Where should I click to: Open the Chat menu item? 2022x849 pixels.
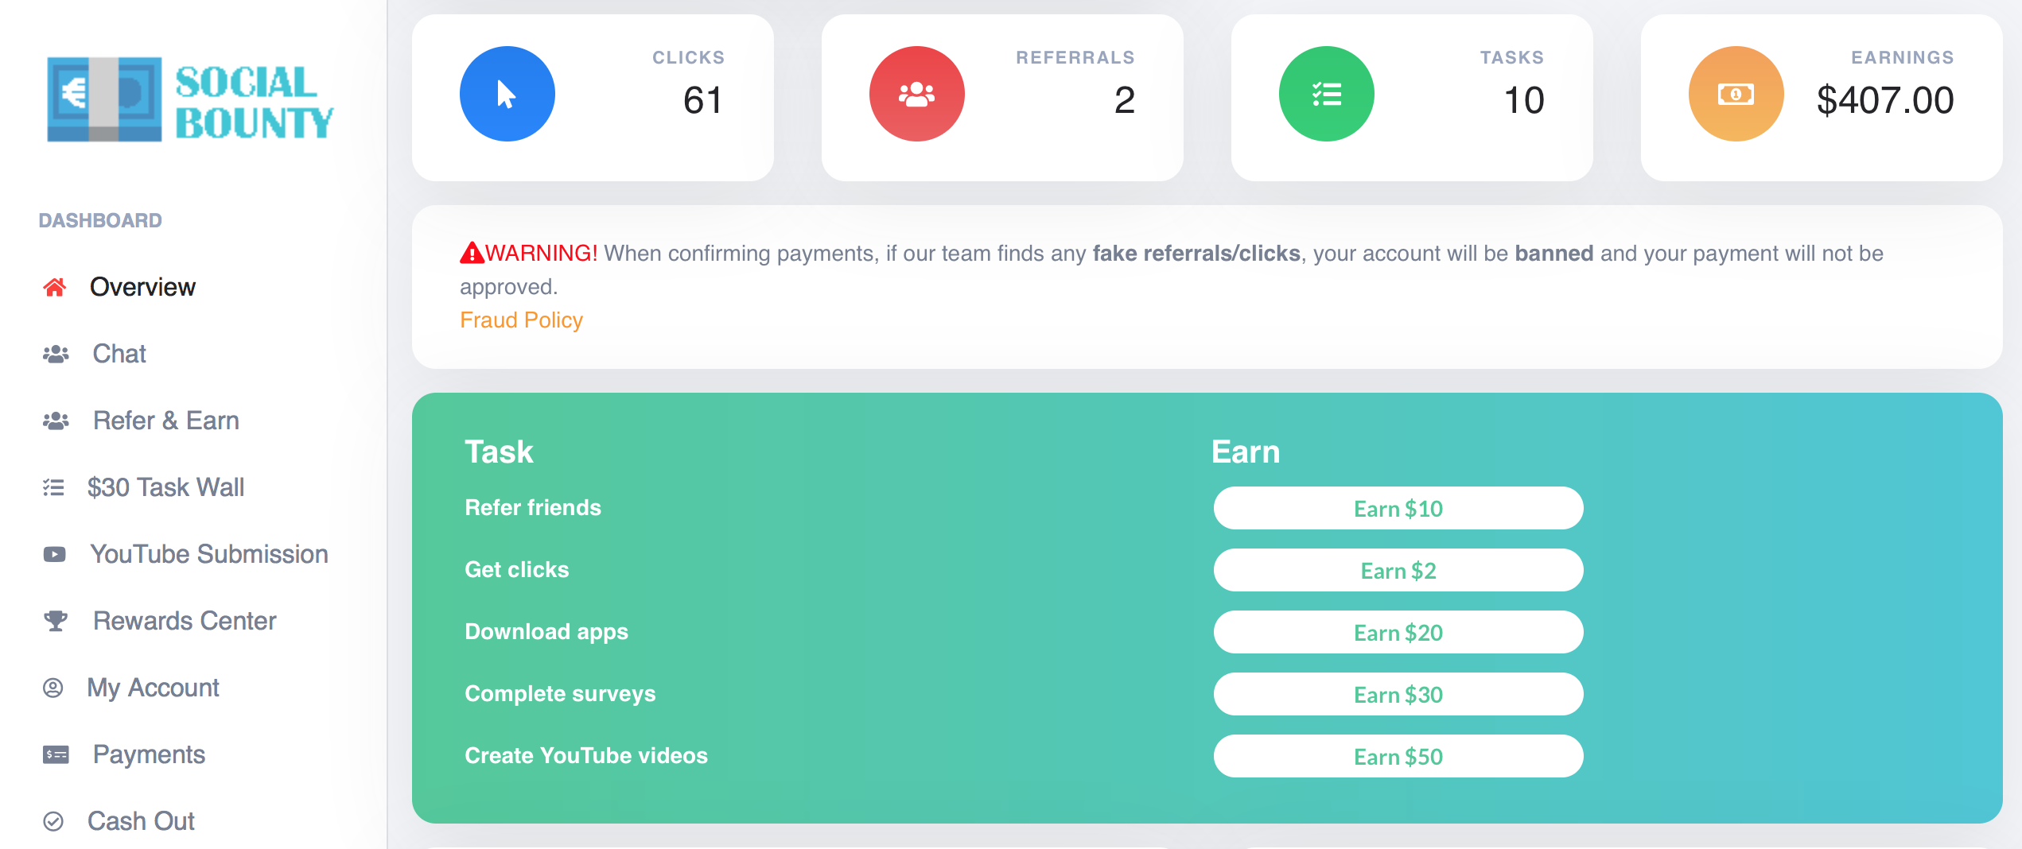[119, 354]
